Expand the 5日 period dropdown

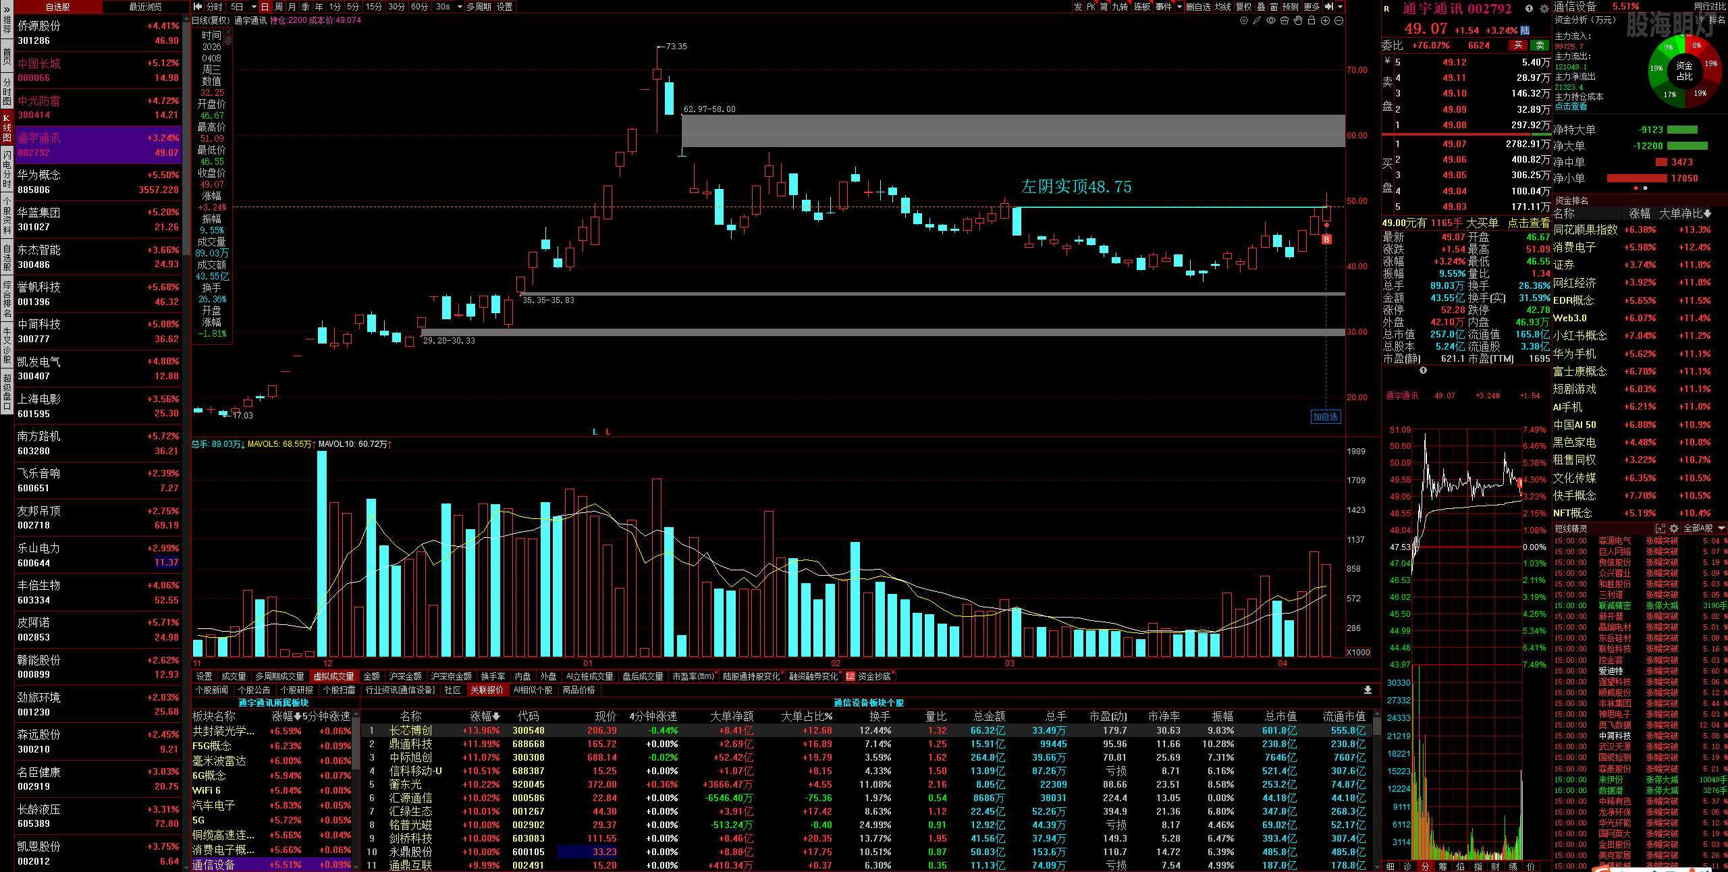(x=254, y=7)
